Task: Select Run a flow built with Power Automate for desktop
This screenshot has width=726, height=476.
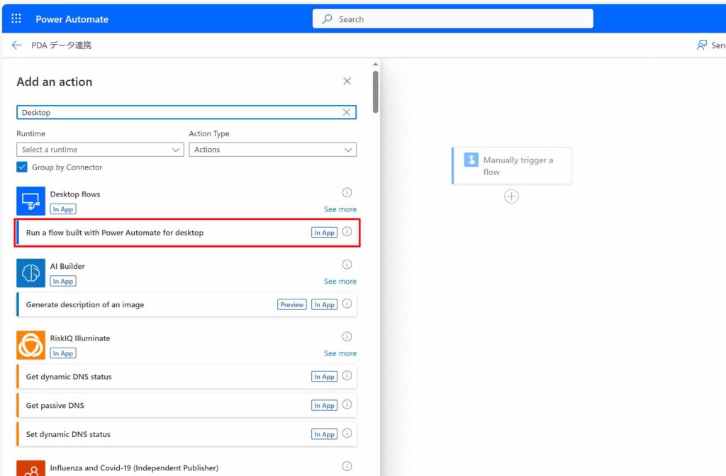Action: pos(186,233)
